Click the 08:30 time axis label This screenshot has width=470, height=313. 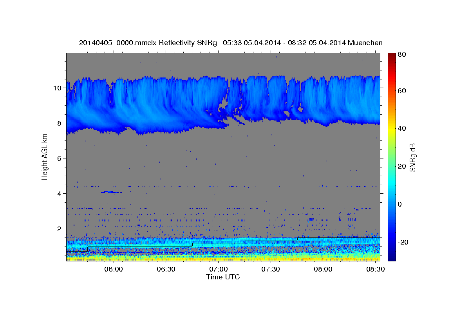pos(375,269)
